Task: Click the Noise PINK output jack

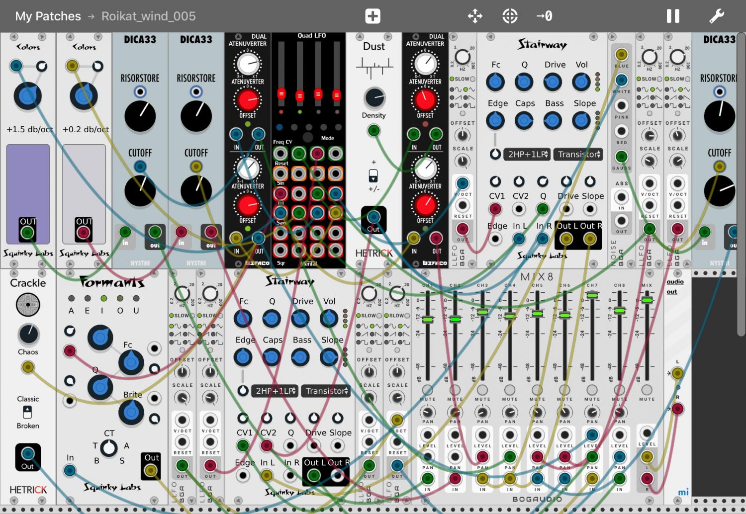Action: click(621, 105)
